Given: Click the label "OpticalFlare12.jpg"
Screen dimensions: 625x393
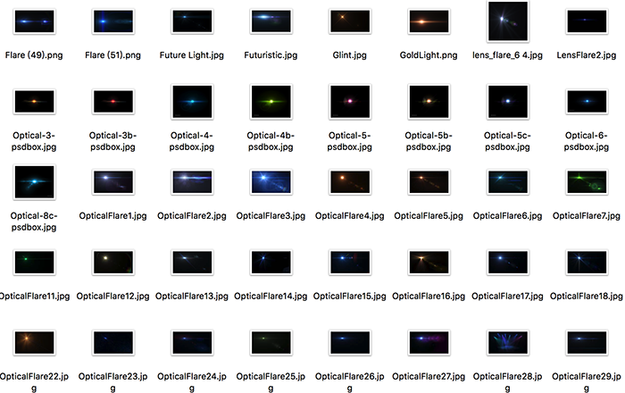Looking at the screenshot, I should pyautogui.click(x=112, y=297).
